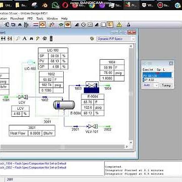Open the Tools menu
Image resolution: width=182 pixels, height=182 pixels.
click(40, 19)
